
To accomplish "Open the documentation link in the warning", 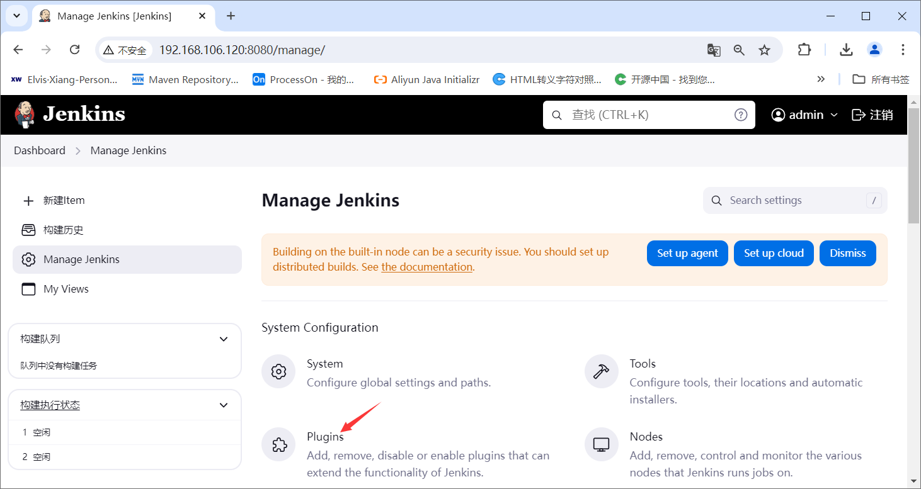I will pos(426,267).
